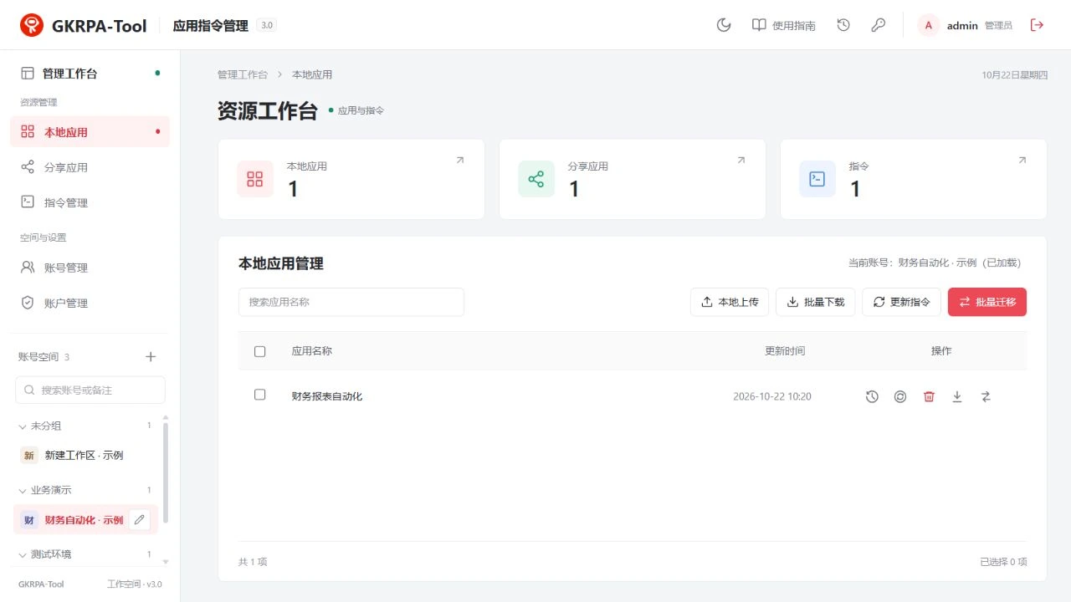This screenshot has width=1071, height=602.
Task: Focus the 搜索应用名称 search field
Action: (351, 302)
